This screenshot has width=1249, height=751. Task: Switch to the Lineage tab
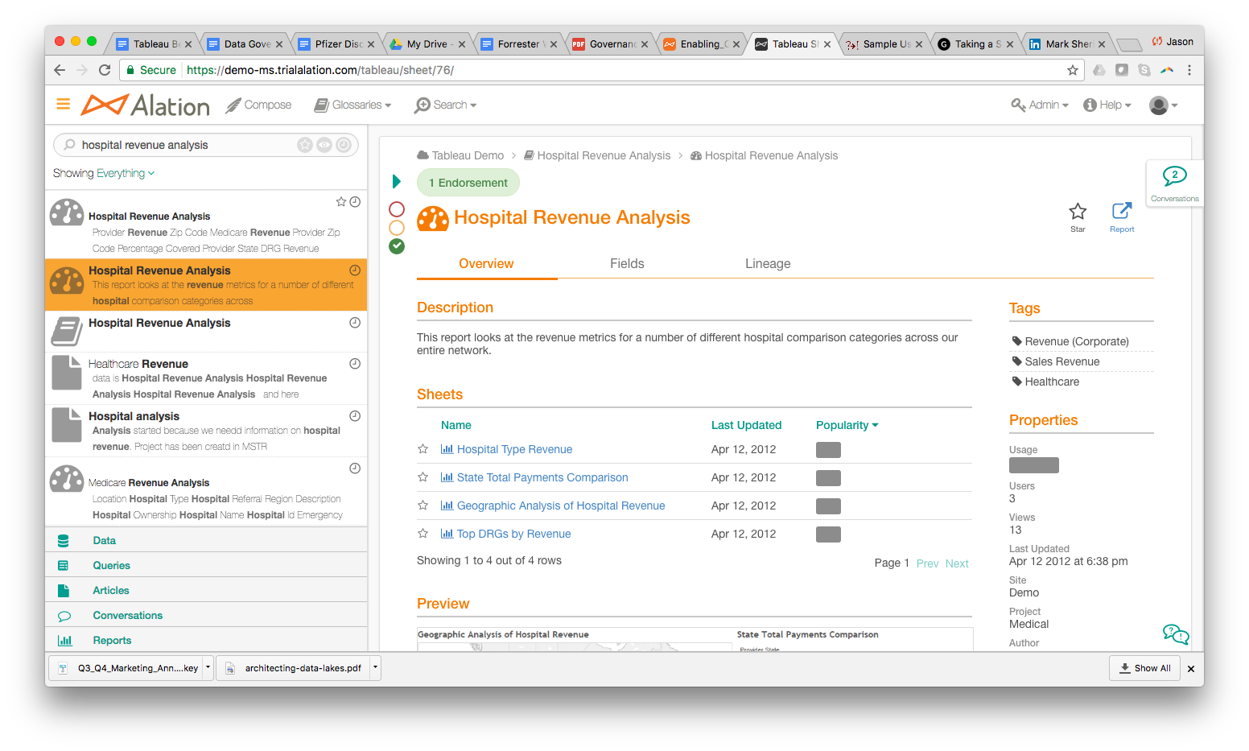(768, 264)
